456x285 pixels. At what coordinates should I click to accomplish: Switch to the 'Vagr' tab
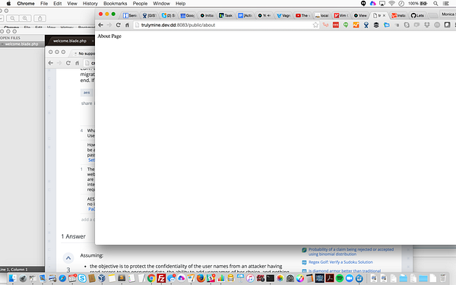(x=283, y=15)
